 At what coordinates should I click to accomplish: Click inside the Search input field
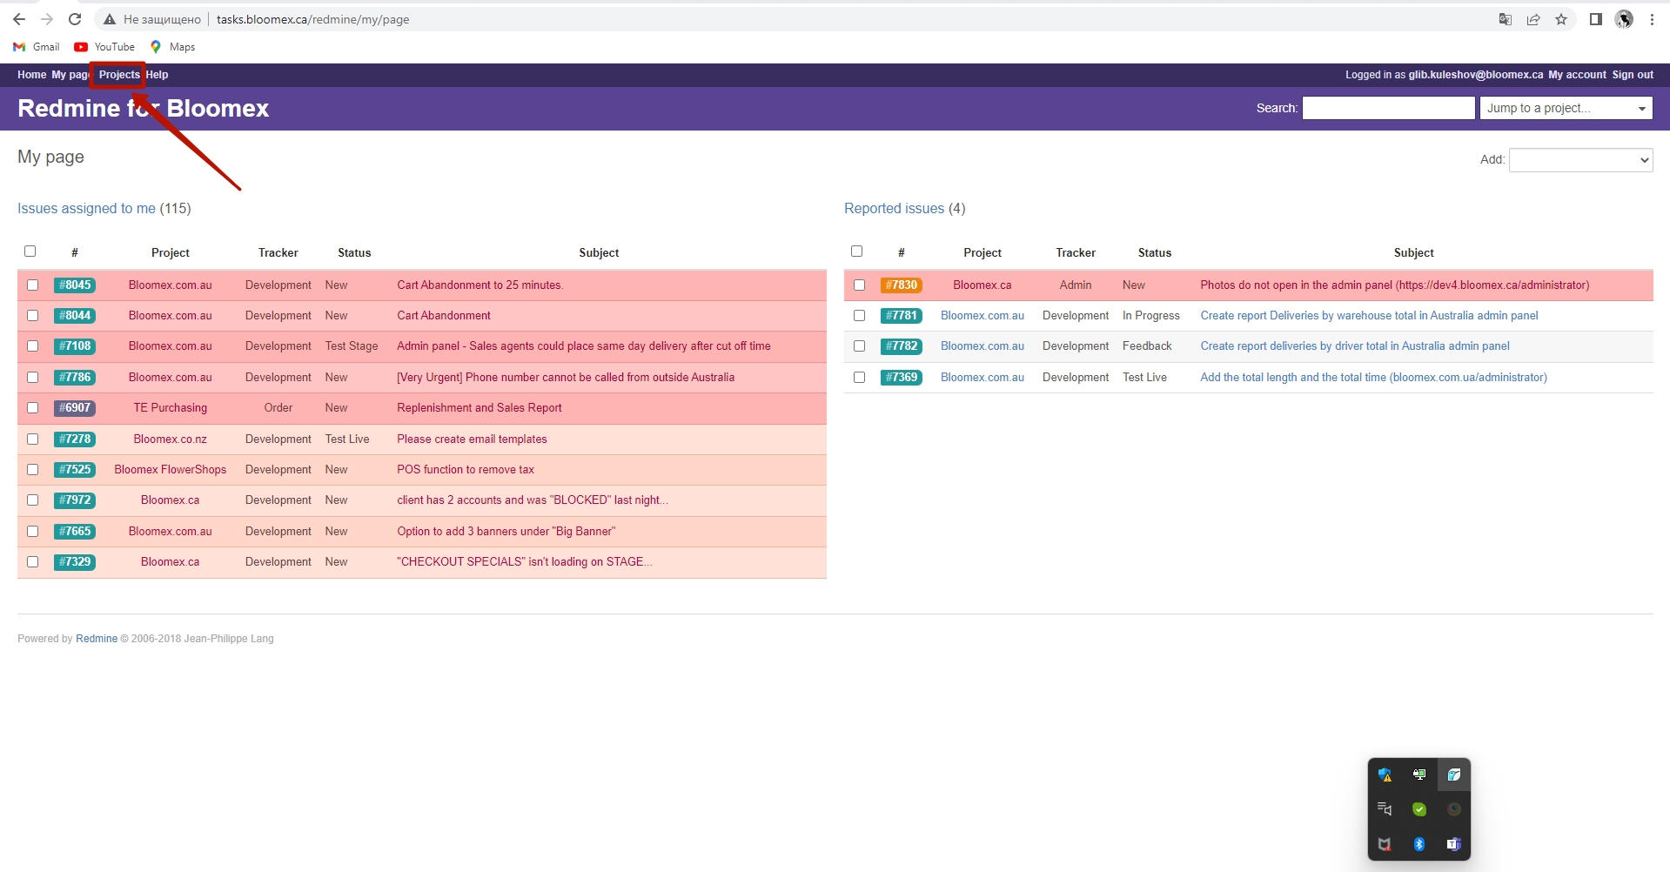1389,108
